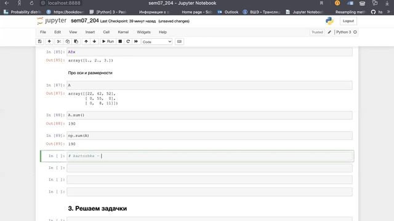Click the Logout button
394x221 pixels.
point(348,21)
